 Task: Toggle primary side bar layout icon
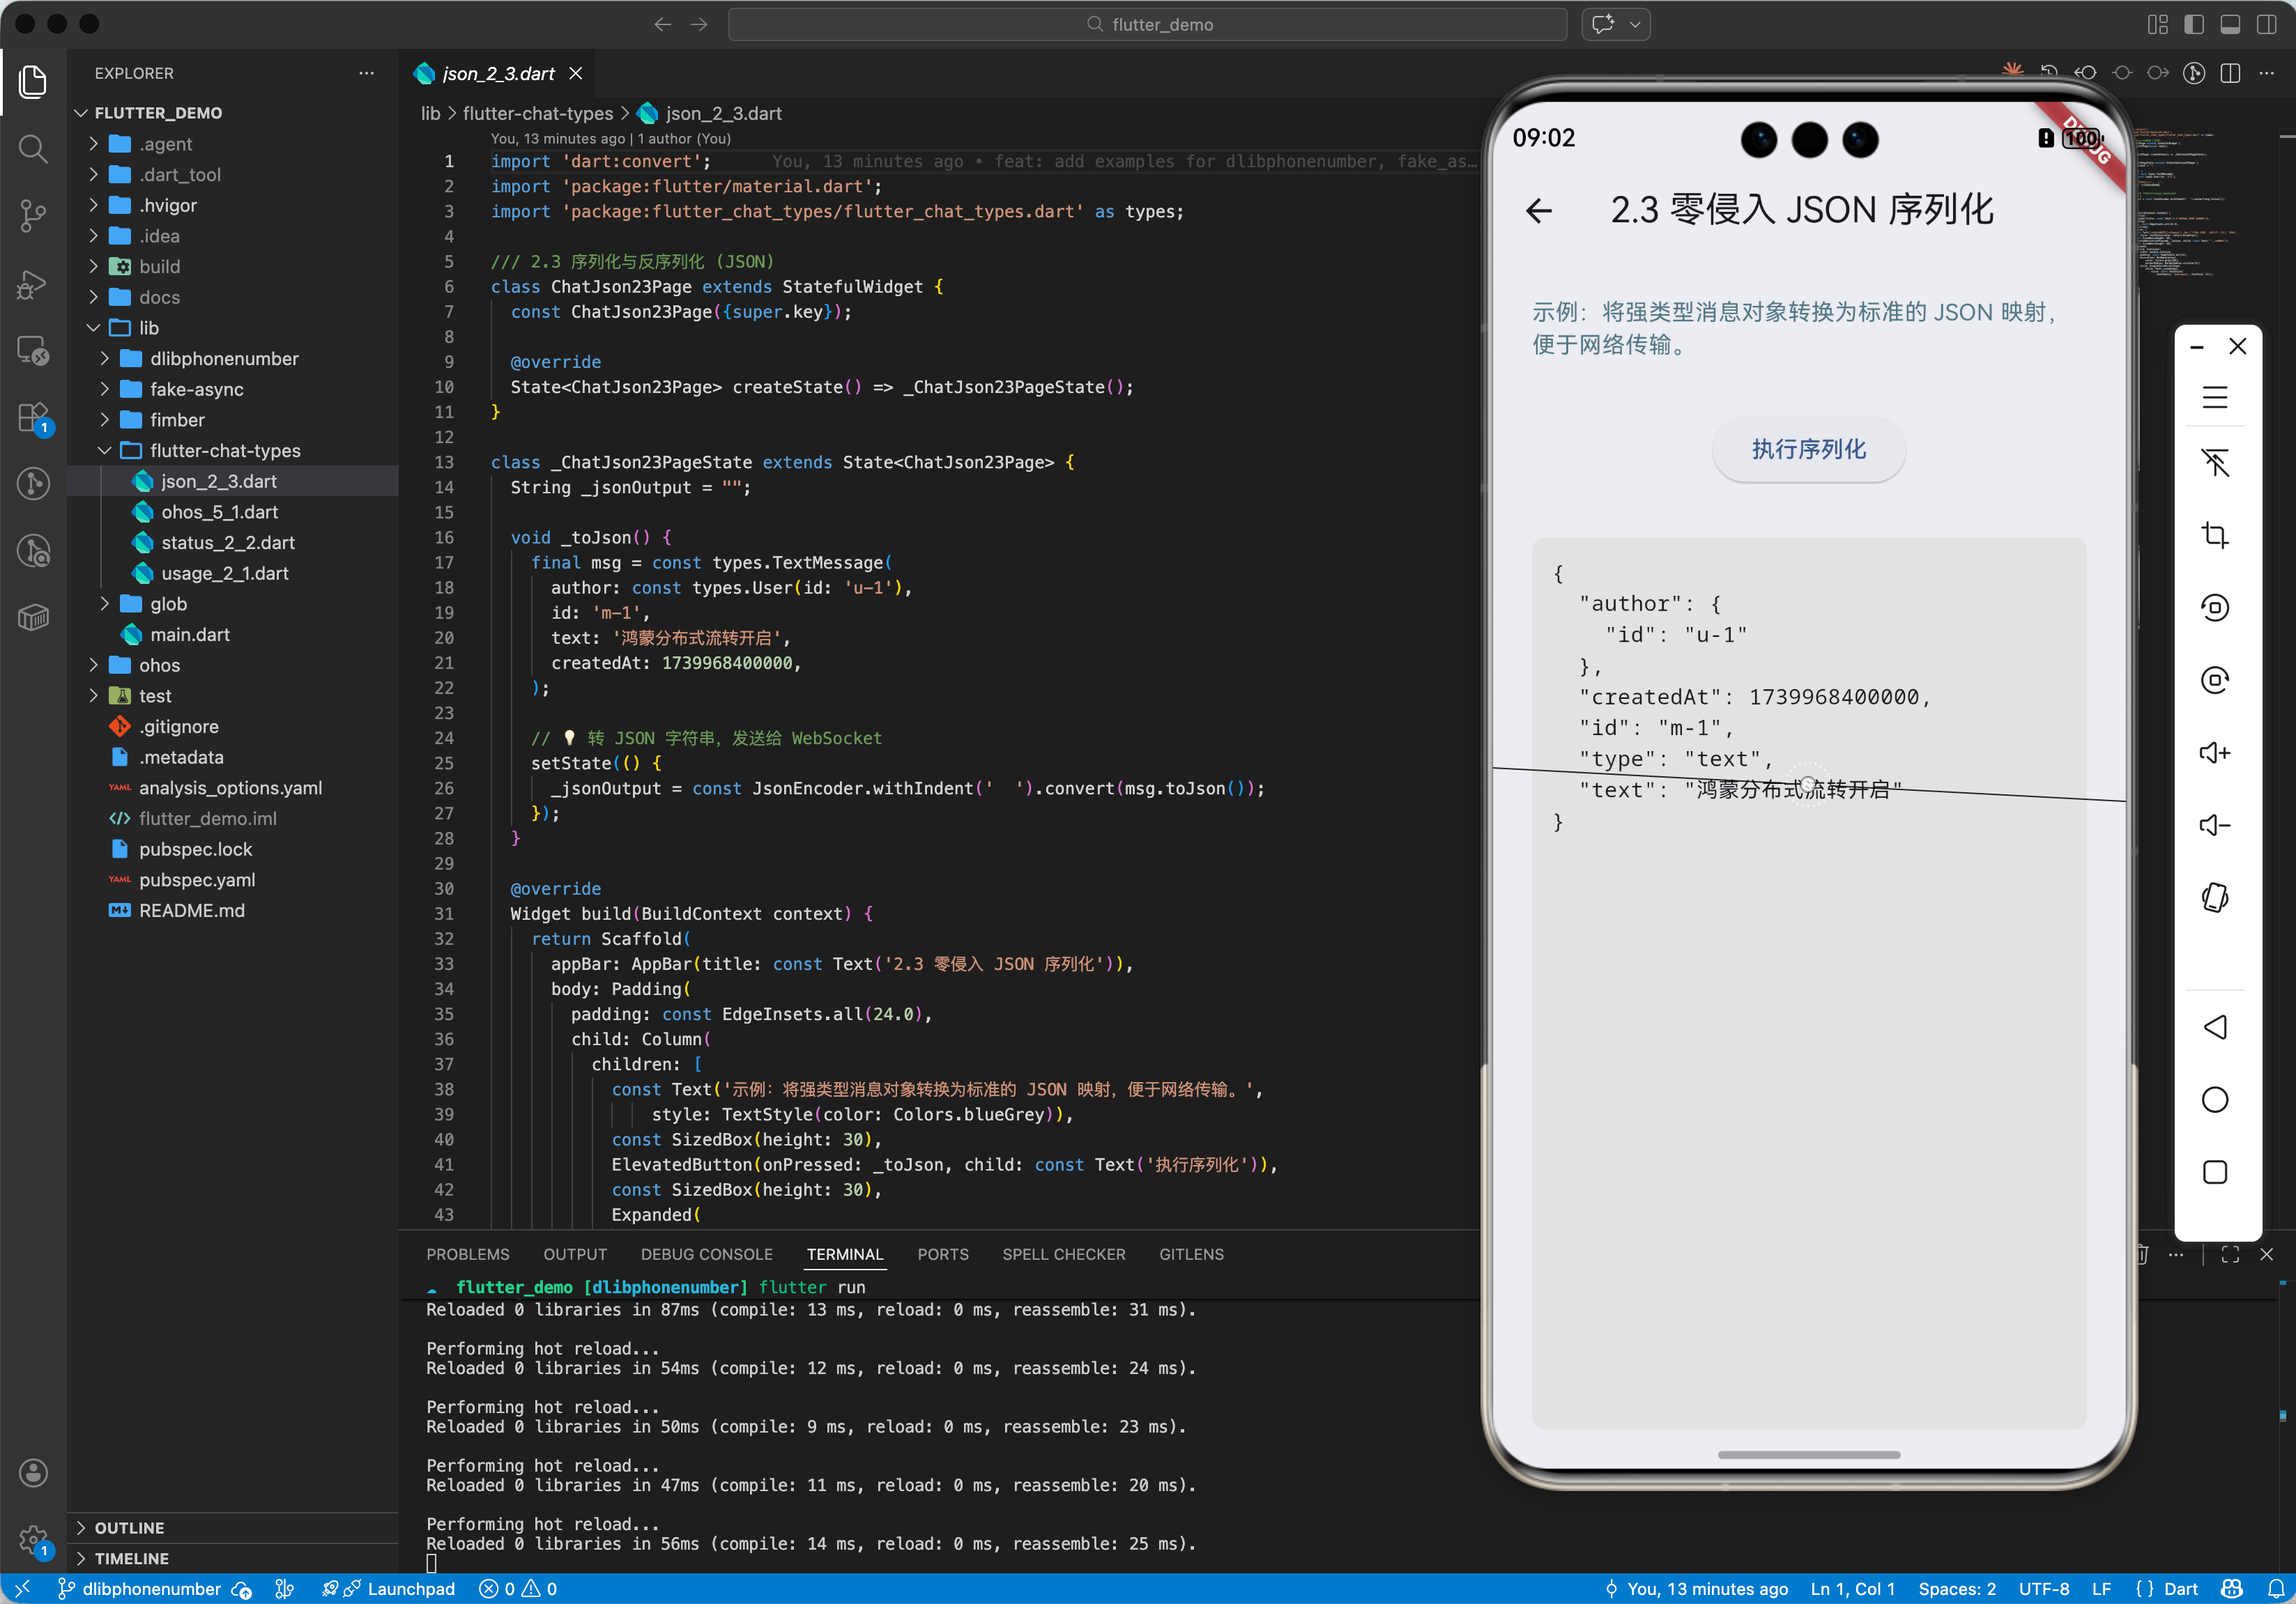[x=2194, y=24]
